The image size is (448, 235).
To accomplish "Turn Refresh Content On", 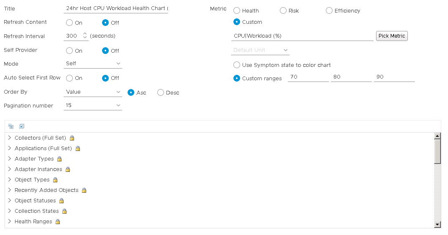I will (x=69, y=23).
